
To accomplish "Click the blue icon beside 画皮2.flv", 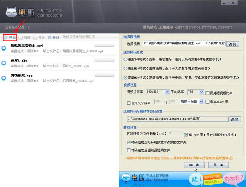I will [4, 63].
